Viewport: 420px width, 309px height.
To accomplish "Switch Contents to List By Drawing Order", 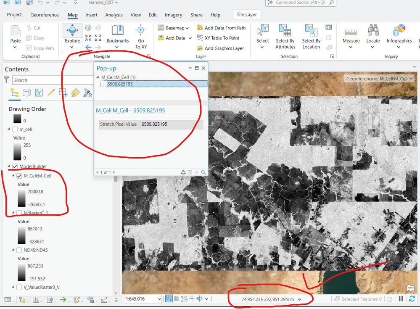I will pos(14,93).
